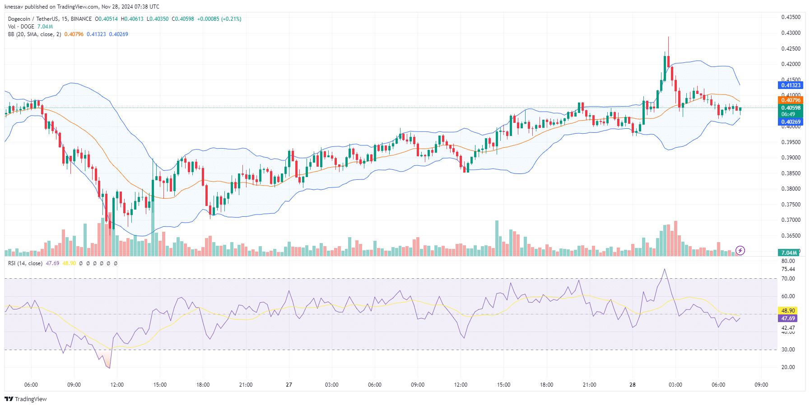The height and width of the screenshot is (407, 810).
Task: Click the purple 47.69 RSI axis label
Action: [788, 318]
